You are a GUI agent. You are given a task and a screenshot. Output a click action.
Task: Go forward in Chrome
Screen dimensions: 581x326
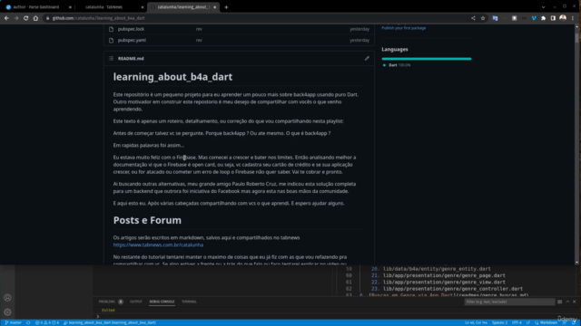click(16, 18)
